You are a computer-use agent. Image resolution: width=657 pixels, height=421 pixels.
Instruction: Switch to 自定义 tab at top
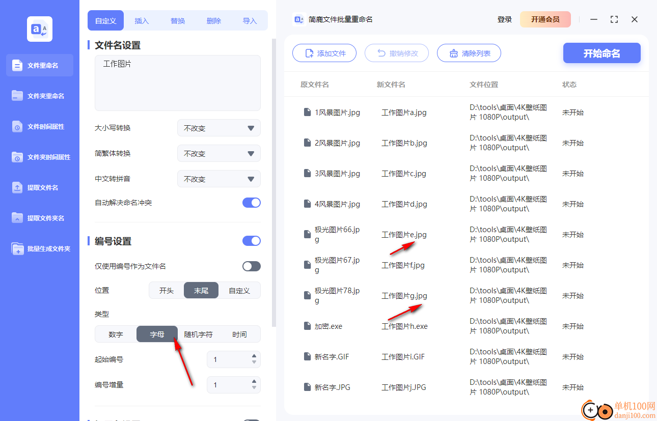point(106,21)
